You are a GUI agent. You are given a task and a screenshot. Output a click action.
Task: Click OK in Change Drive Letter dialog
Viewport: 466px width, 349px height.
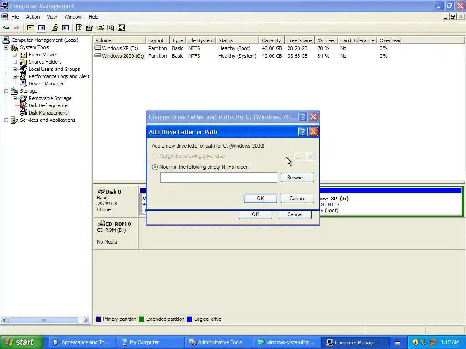coord(255,214)
